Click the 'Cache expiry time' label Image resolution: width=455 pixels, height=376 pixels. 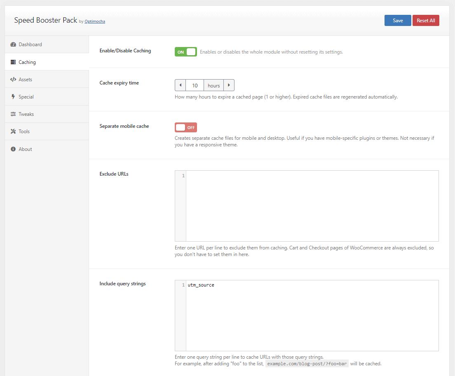pyautogui.click(x=119, y=83)
